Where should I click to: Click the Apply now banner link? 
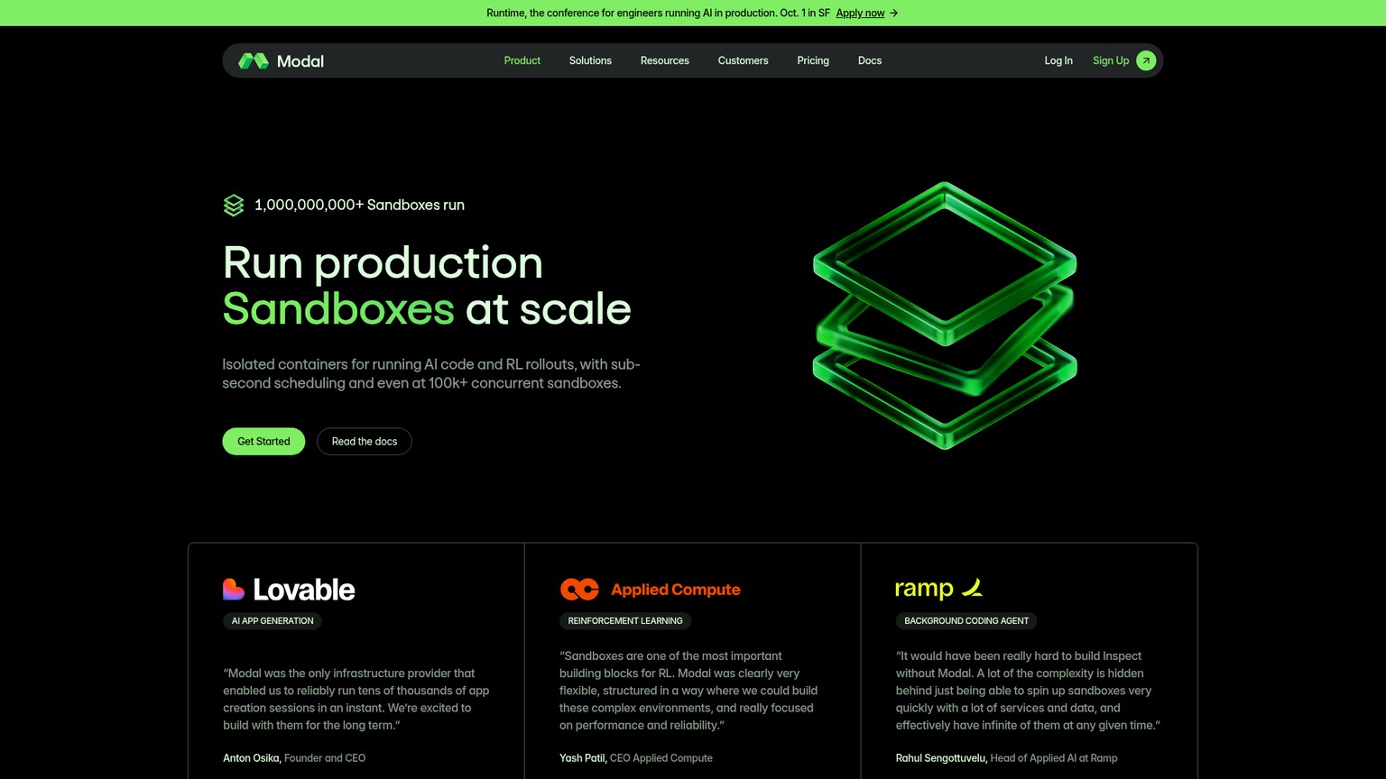click(x=860, y=13)
